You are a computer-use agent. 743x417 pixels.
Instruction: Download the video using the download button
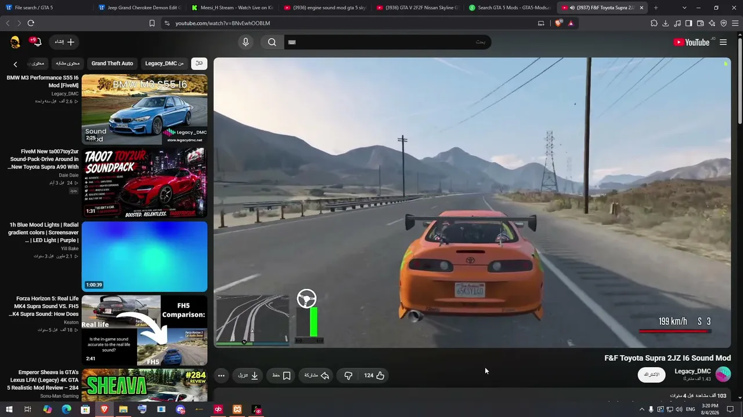(248, 375)
